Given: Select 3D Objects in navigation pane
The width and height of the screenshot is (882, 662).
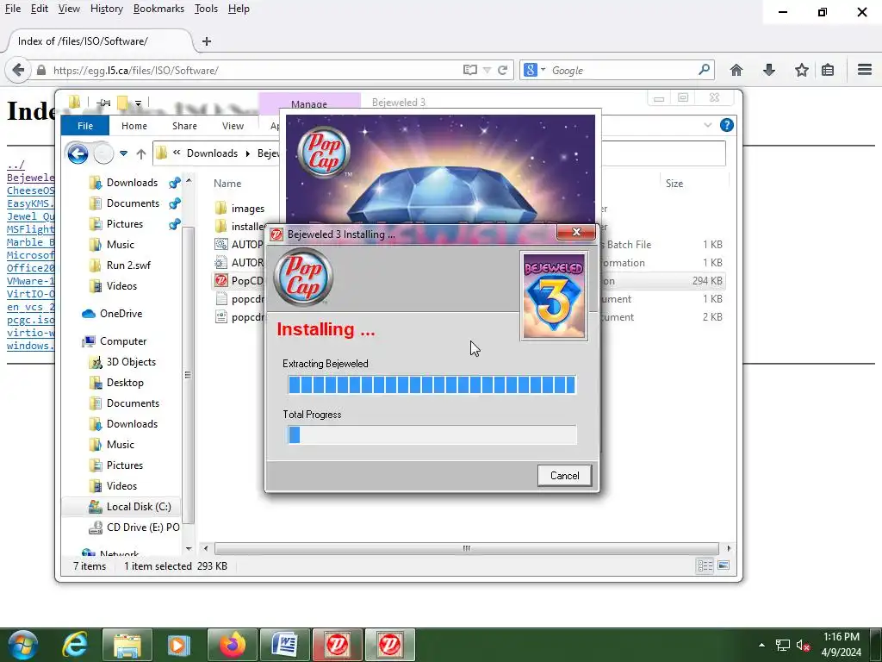Looking at the screenshot, I should [x=131, y=362].
